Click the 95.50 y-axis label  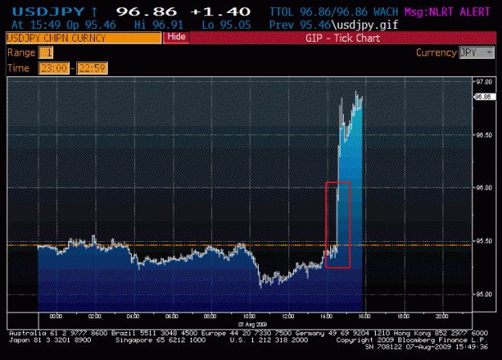click(x=484, y=241)
